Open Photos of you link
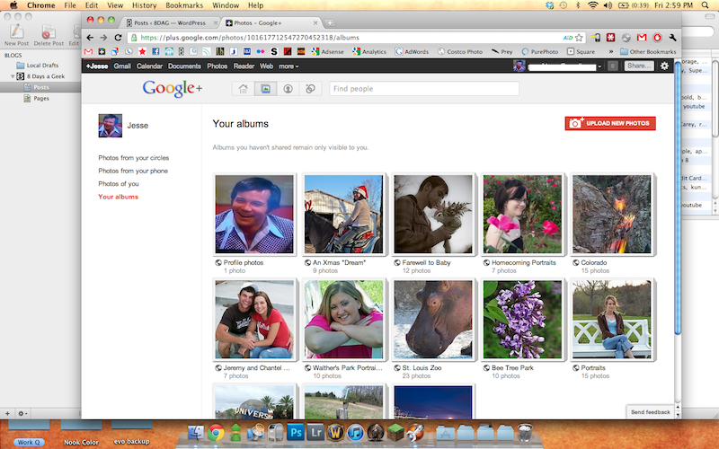Screen dimensions: 719x449 click(x=119, y=183)
